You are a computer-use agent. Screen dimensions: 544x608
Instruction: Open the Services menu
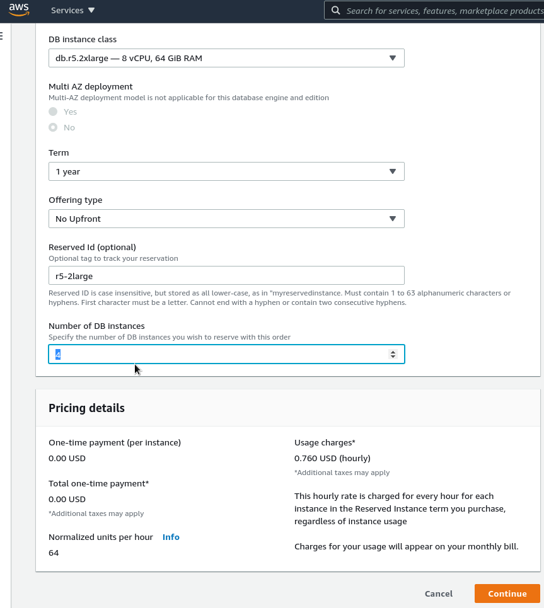pyautogui.click(x=72, y=11)
